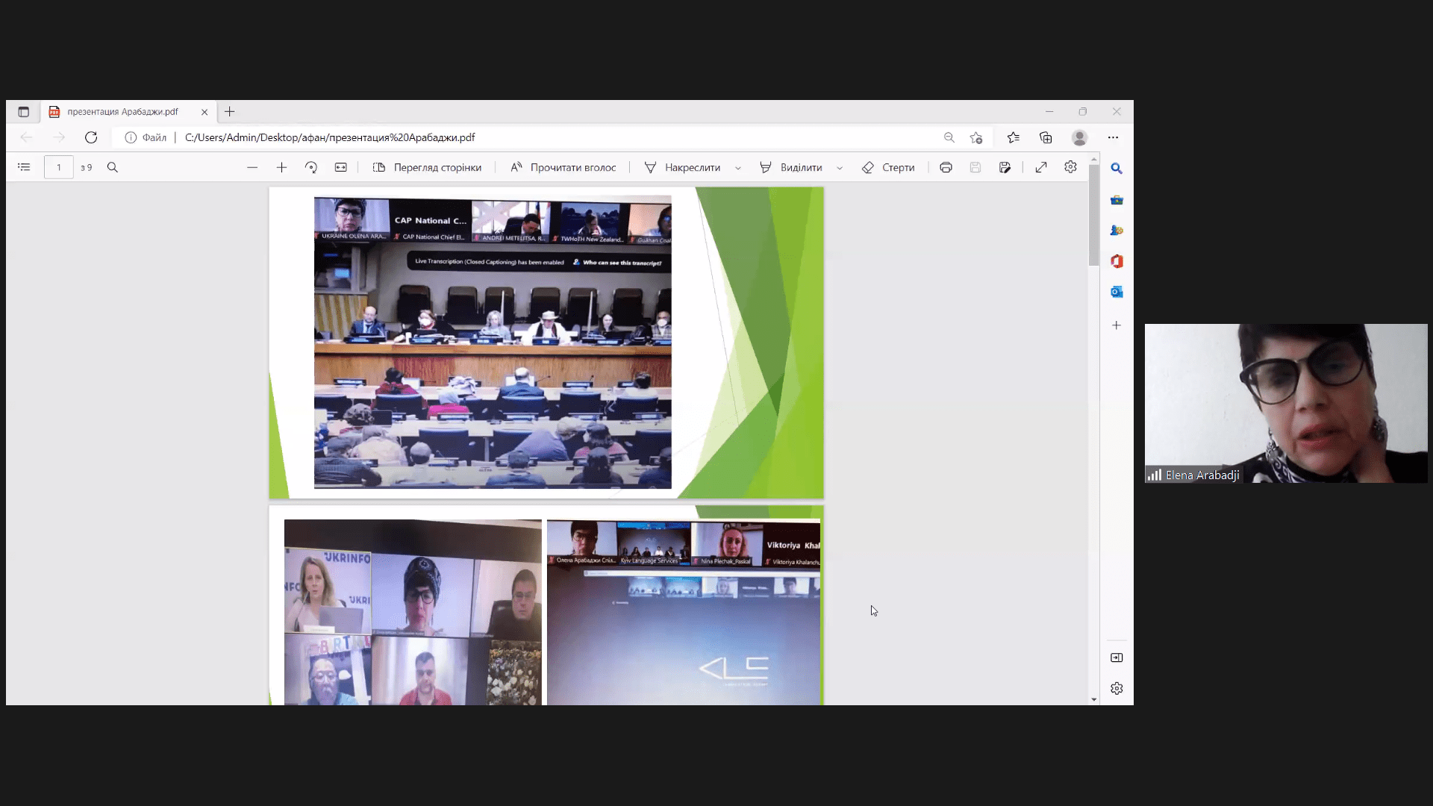Zoom out with the minus icon
Image resolution: width=1433 pixels, height=806 pixels.
tap(252, 167)
